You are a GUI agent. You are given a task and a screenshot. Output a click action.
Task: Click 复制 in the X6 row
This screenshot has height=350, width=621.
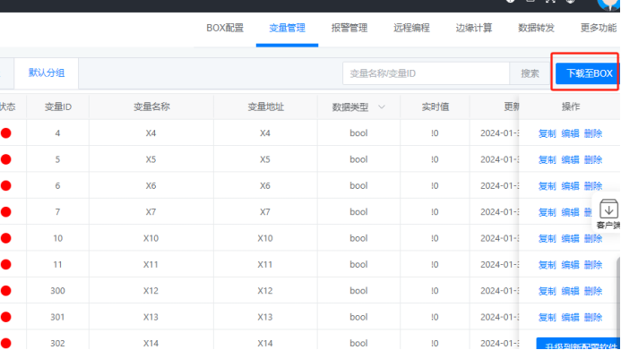pos(547,186)
